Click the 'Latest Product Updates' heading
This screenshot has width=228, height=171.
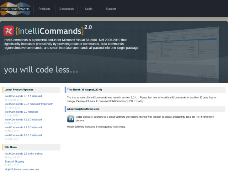tap(19, 90)
